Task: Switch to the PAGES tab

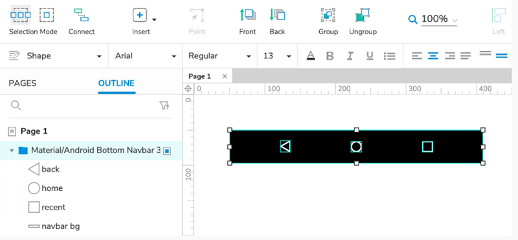Action: [23, 83]
